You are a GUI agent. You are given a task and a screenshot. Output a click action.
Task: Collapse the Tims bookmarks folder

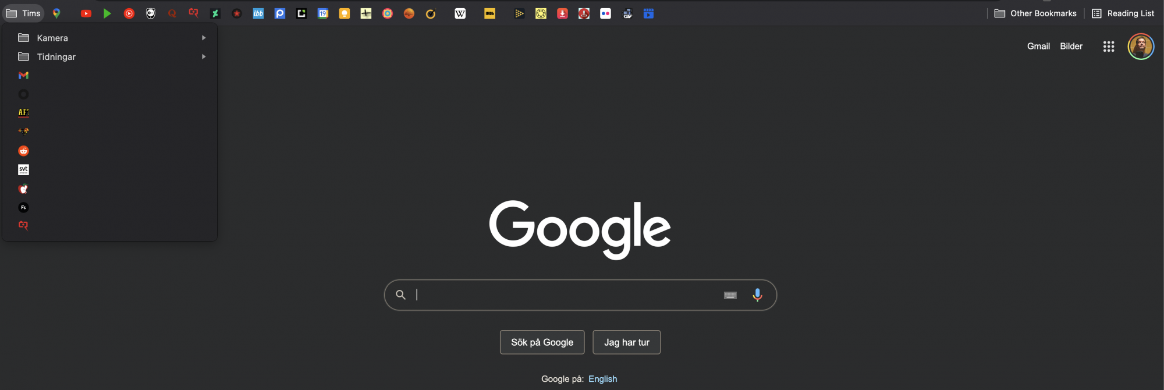[23, 13]
